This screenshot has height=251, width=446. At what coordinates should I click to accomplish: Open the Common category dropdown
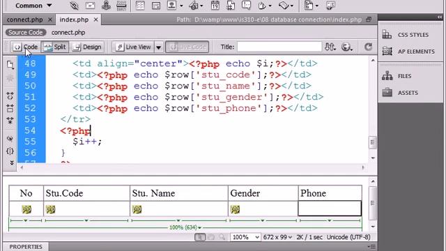pyautogui.click(x=33, y=6)
